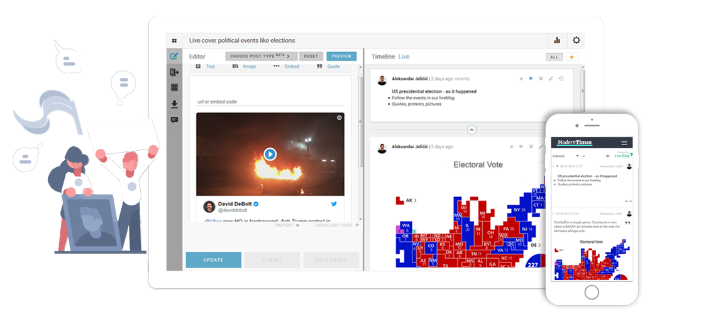This screenshot has height=309, width=723.
Task: Click SUBMIT button
Action: [272, 260]
